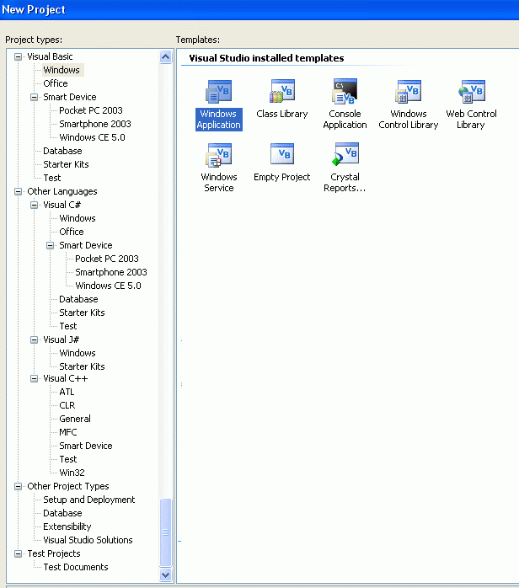Screen dimensions: 519x588
Task: Select Setup and Deployment project type
Action: click(x=88, y=500)
